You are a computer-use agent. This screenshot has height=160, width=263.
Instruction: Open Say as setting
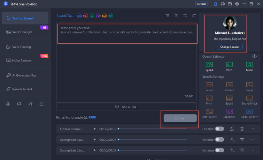click(249, 87)
